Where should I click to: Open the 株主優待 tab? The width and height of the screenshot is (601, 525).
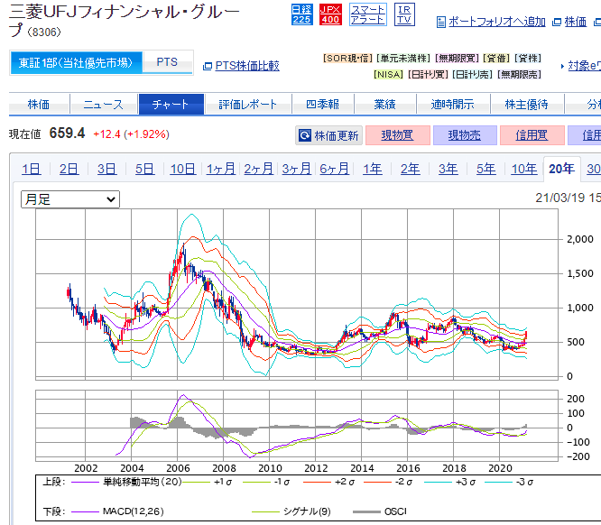click(527, 105)
